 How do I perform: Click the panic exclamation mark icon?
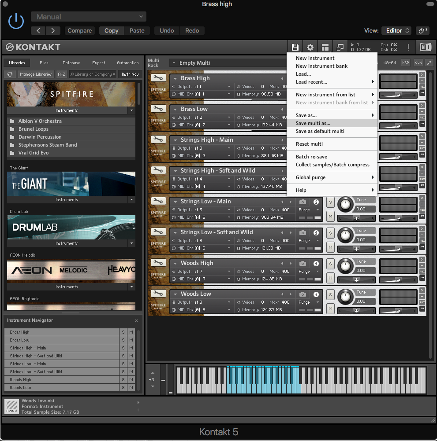click(408, 47)
